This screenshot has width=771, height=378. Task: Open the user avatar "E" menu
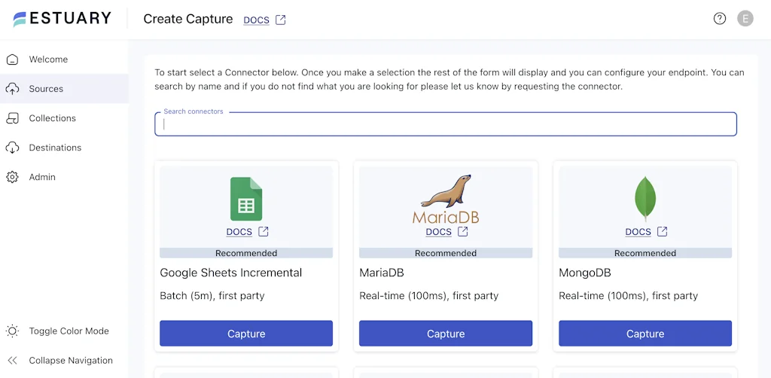745,19
